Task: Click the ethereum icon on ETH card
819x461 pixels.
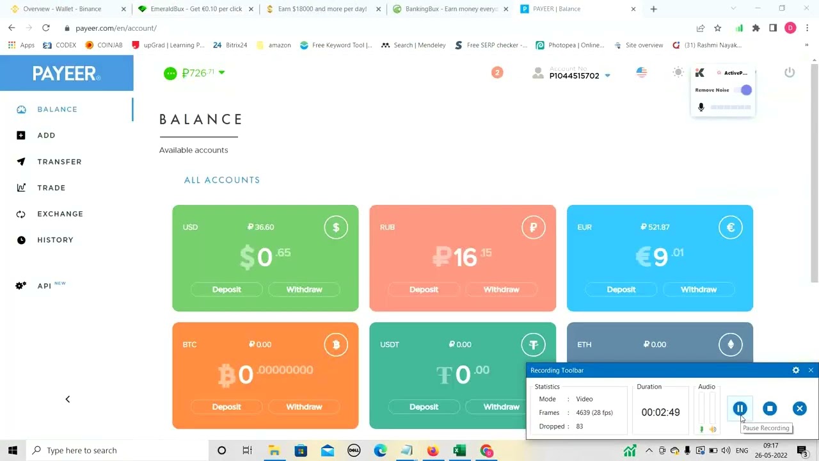Action: tap(730, 344)
